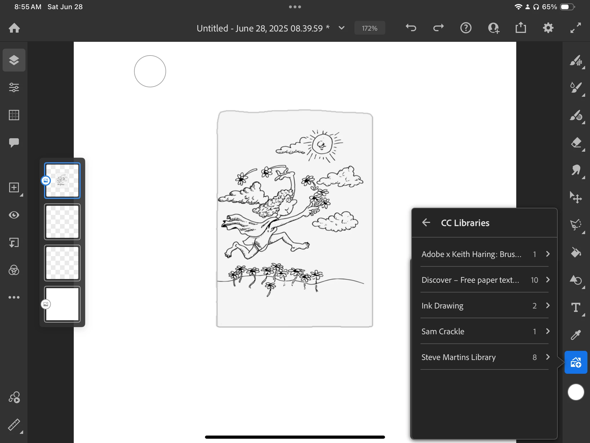590x443 pixels.
Task: Open the Layers panel icon
Action: (14, 60)
